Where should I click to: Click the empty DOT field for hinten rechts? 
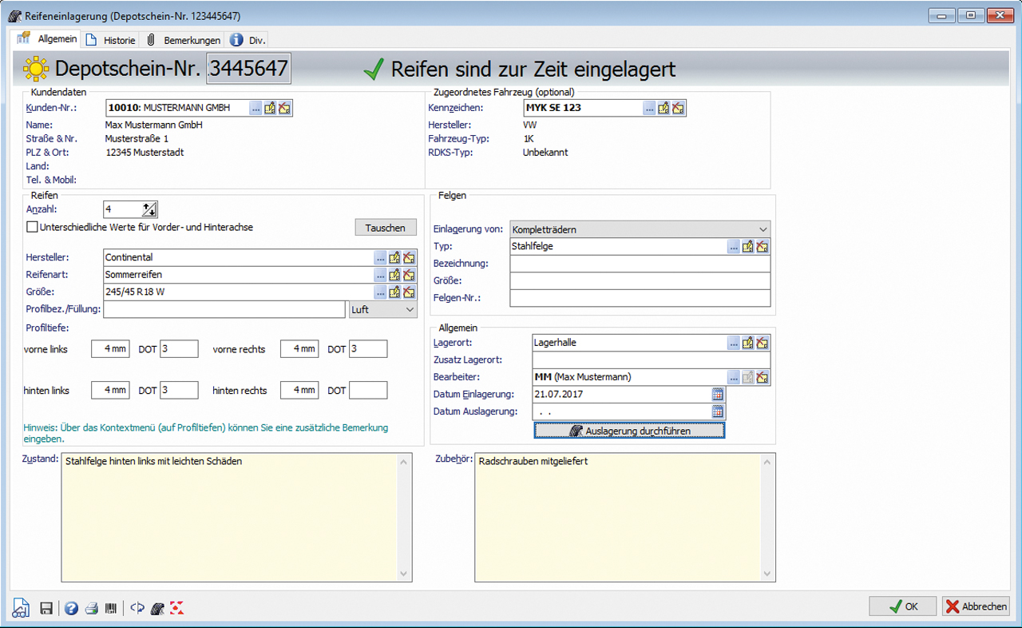click(x=368, y=391)
